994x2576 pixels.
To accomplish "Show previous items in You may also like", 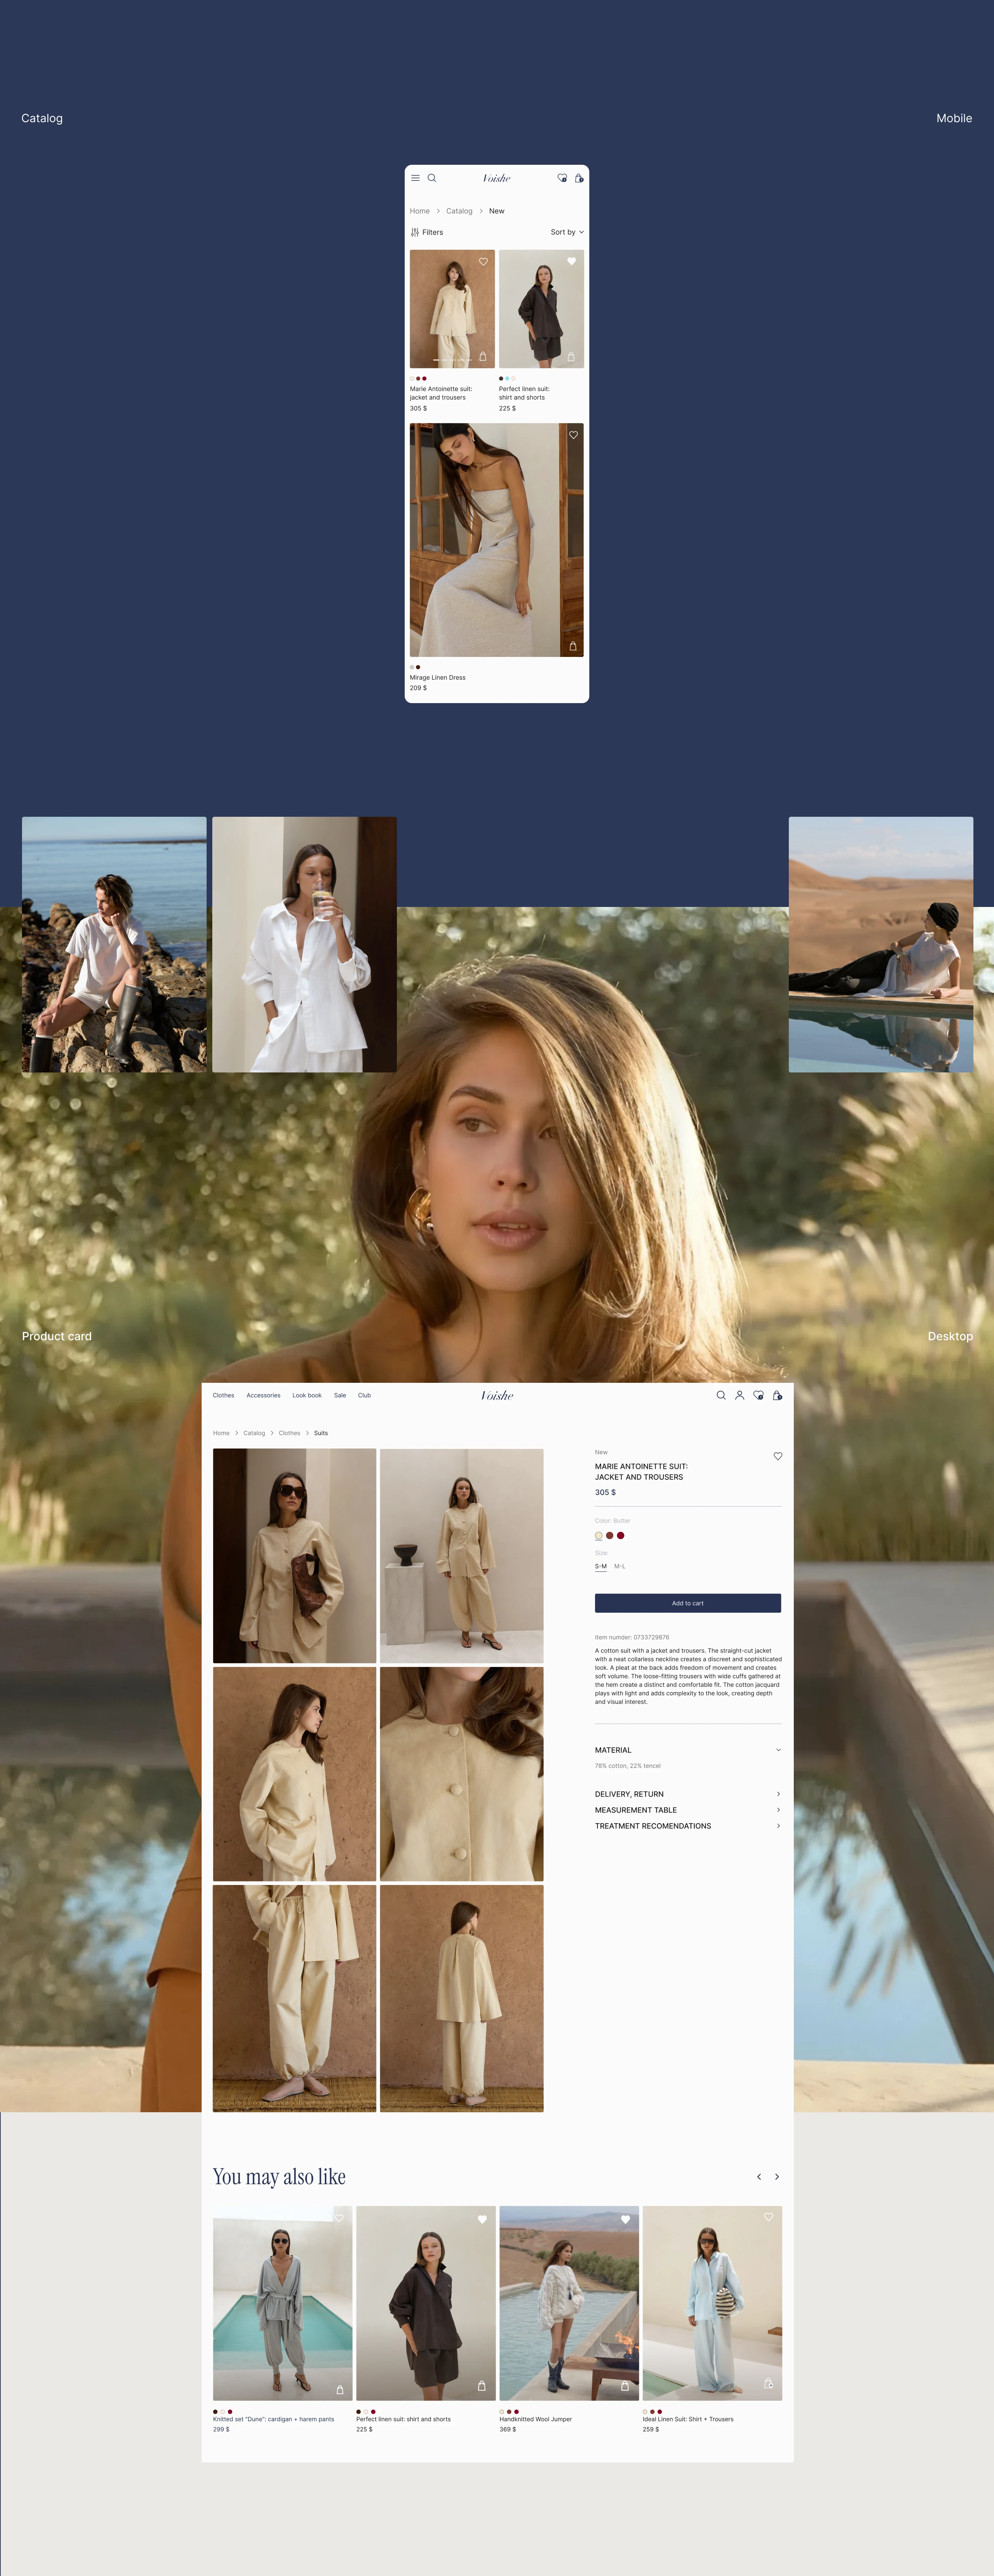I will [x=759, y=2177].
